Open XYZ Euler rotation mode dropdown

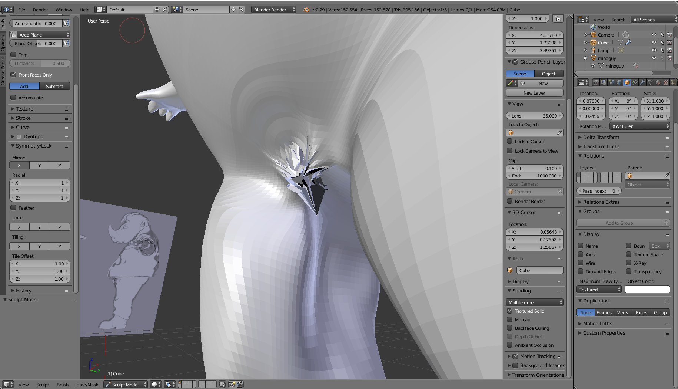pyautogui.click(x=640, y=126)
